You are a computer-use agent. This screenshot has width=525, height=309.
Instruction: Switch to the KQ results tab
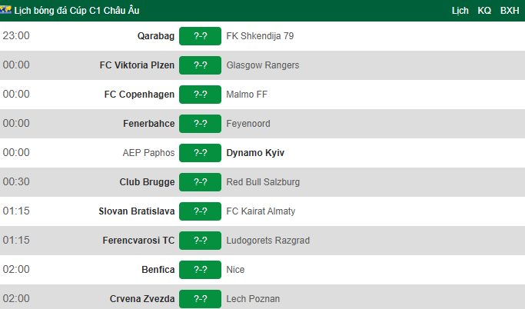point(484,11)
